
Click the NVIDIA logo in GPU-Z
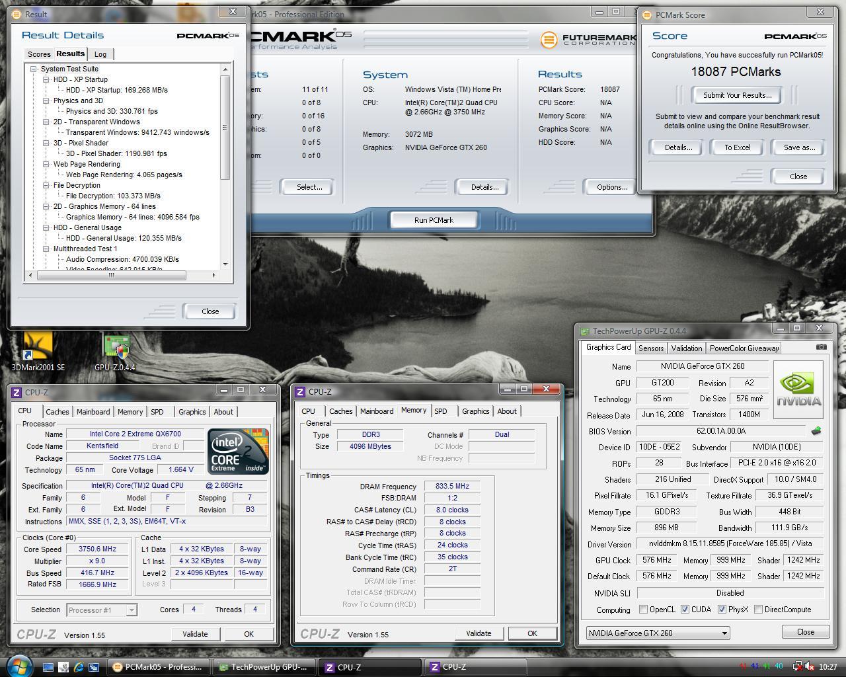click(x=798, y=389)
